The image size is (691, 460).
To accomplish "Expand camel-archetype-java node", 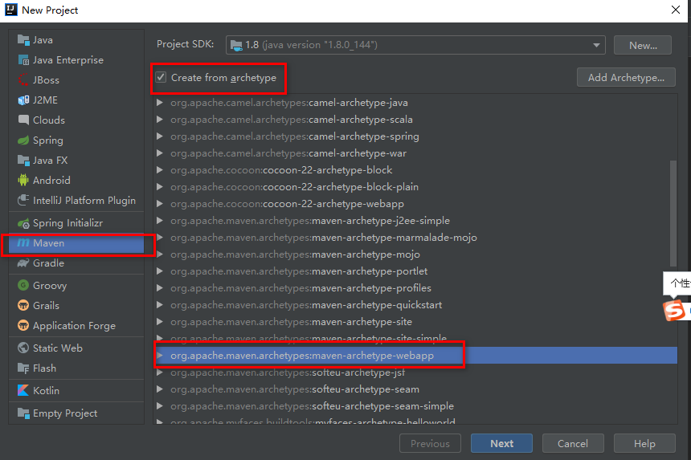I will click(160, 103).
